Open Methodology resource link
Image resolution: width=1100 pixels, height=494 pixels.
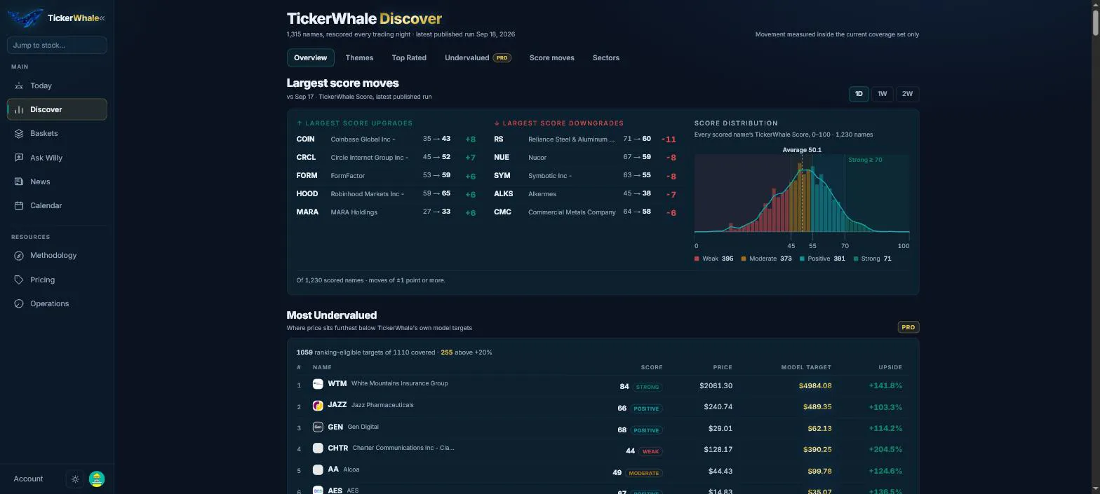point(57,255)
